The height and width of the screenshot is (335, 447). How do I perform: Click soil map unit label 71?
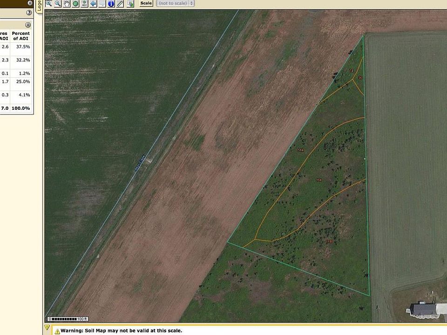pyautogui.click(x=351, y=71)
